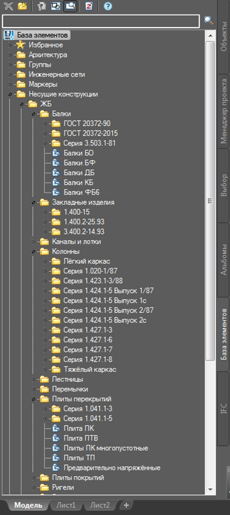Add a new layout with plus button
This screenshot has height=515, width=230.
126,505
